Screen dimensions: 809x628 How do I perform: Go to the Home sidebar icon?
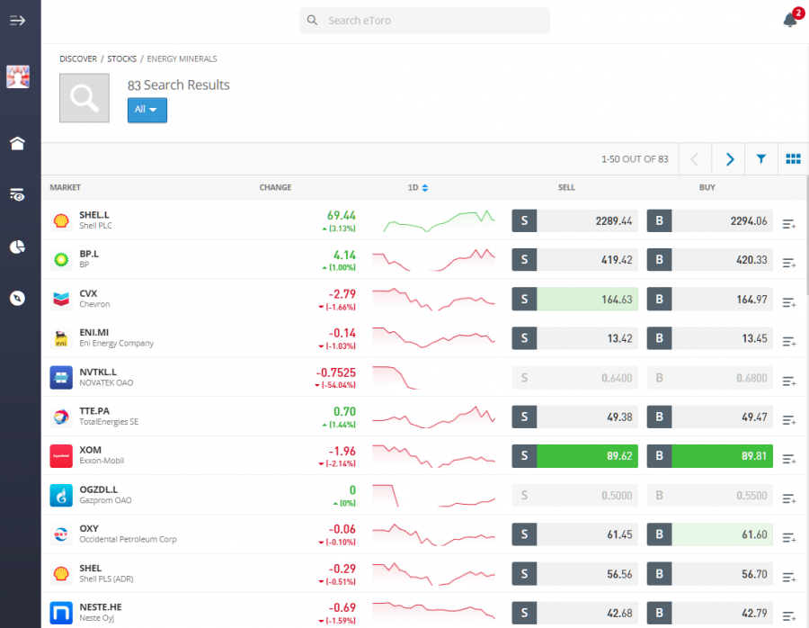(18, 143)
